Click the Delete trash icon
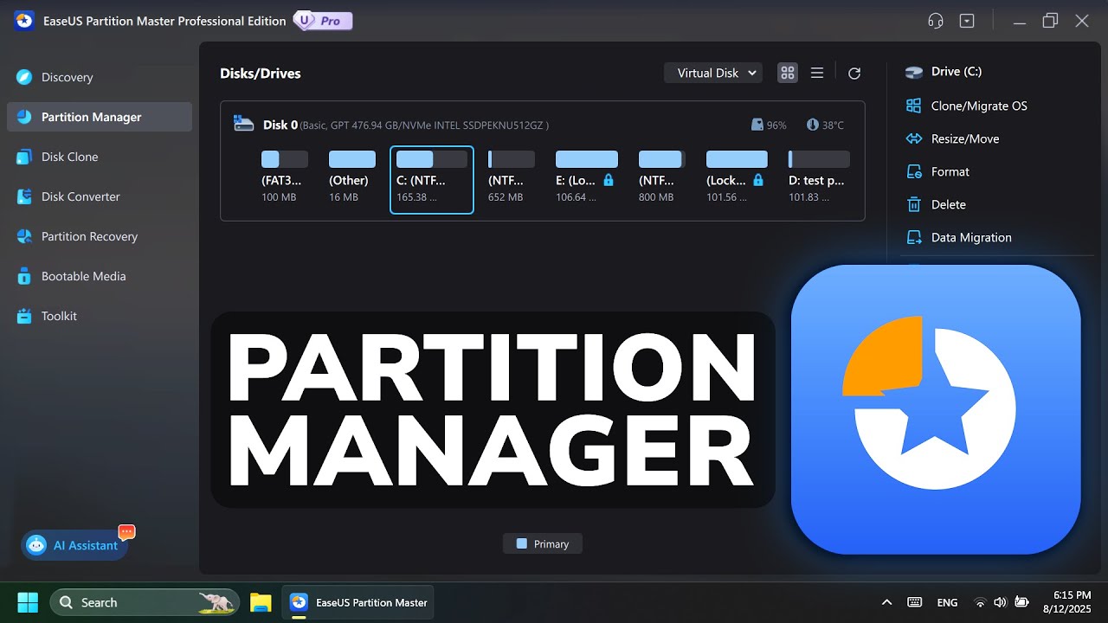This screenshot has width=1108, height=623. [913, 204]
